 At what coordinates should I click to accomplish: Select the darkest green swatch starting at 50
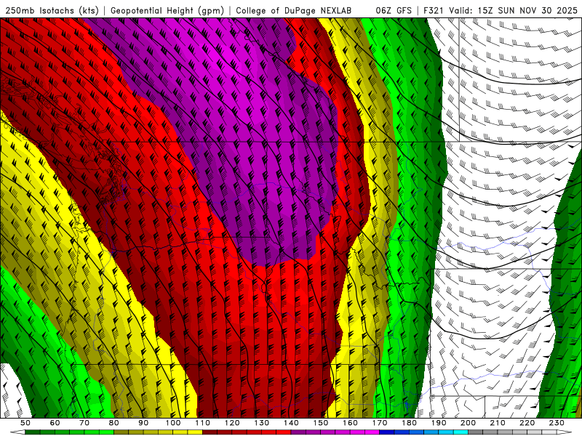[x=33, y=432]
